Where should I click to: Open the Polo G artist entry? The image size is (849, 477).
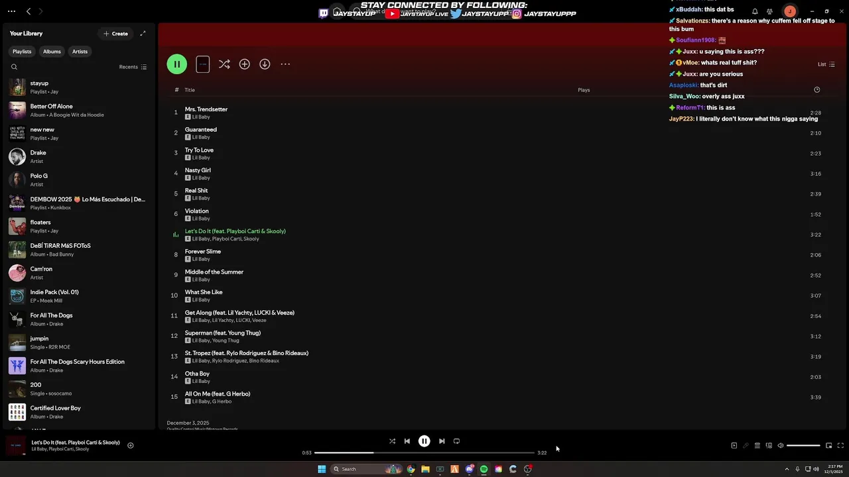[x=78, y=180]
